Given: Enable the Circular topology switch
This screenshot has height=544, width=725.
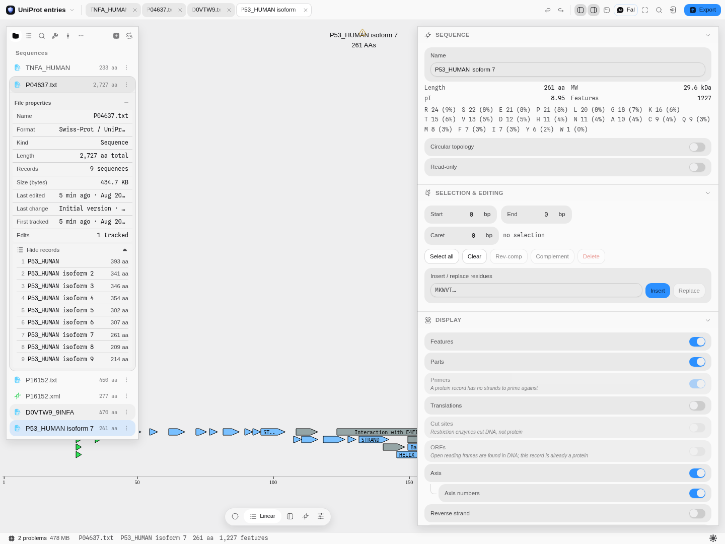Looking at the screenshot, I should pos(697,147).
